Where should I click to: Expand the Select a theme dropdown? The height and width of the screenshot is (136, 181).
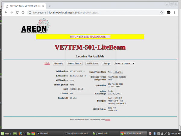coord(124,63)
